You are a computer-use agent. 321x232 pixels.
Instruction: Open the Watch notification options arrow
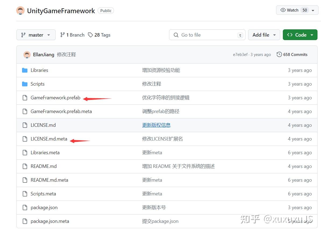click(x=313, y=10)
